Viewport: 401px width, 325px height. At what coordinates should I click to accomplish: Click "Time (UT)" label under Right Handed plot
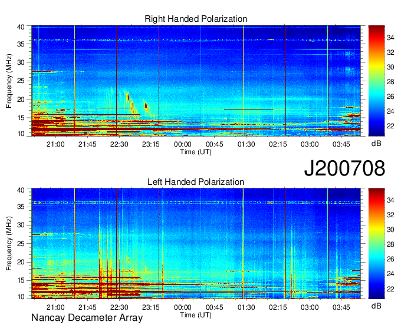(196, 152)
